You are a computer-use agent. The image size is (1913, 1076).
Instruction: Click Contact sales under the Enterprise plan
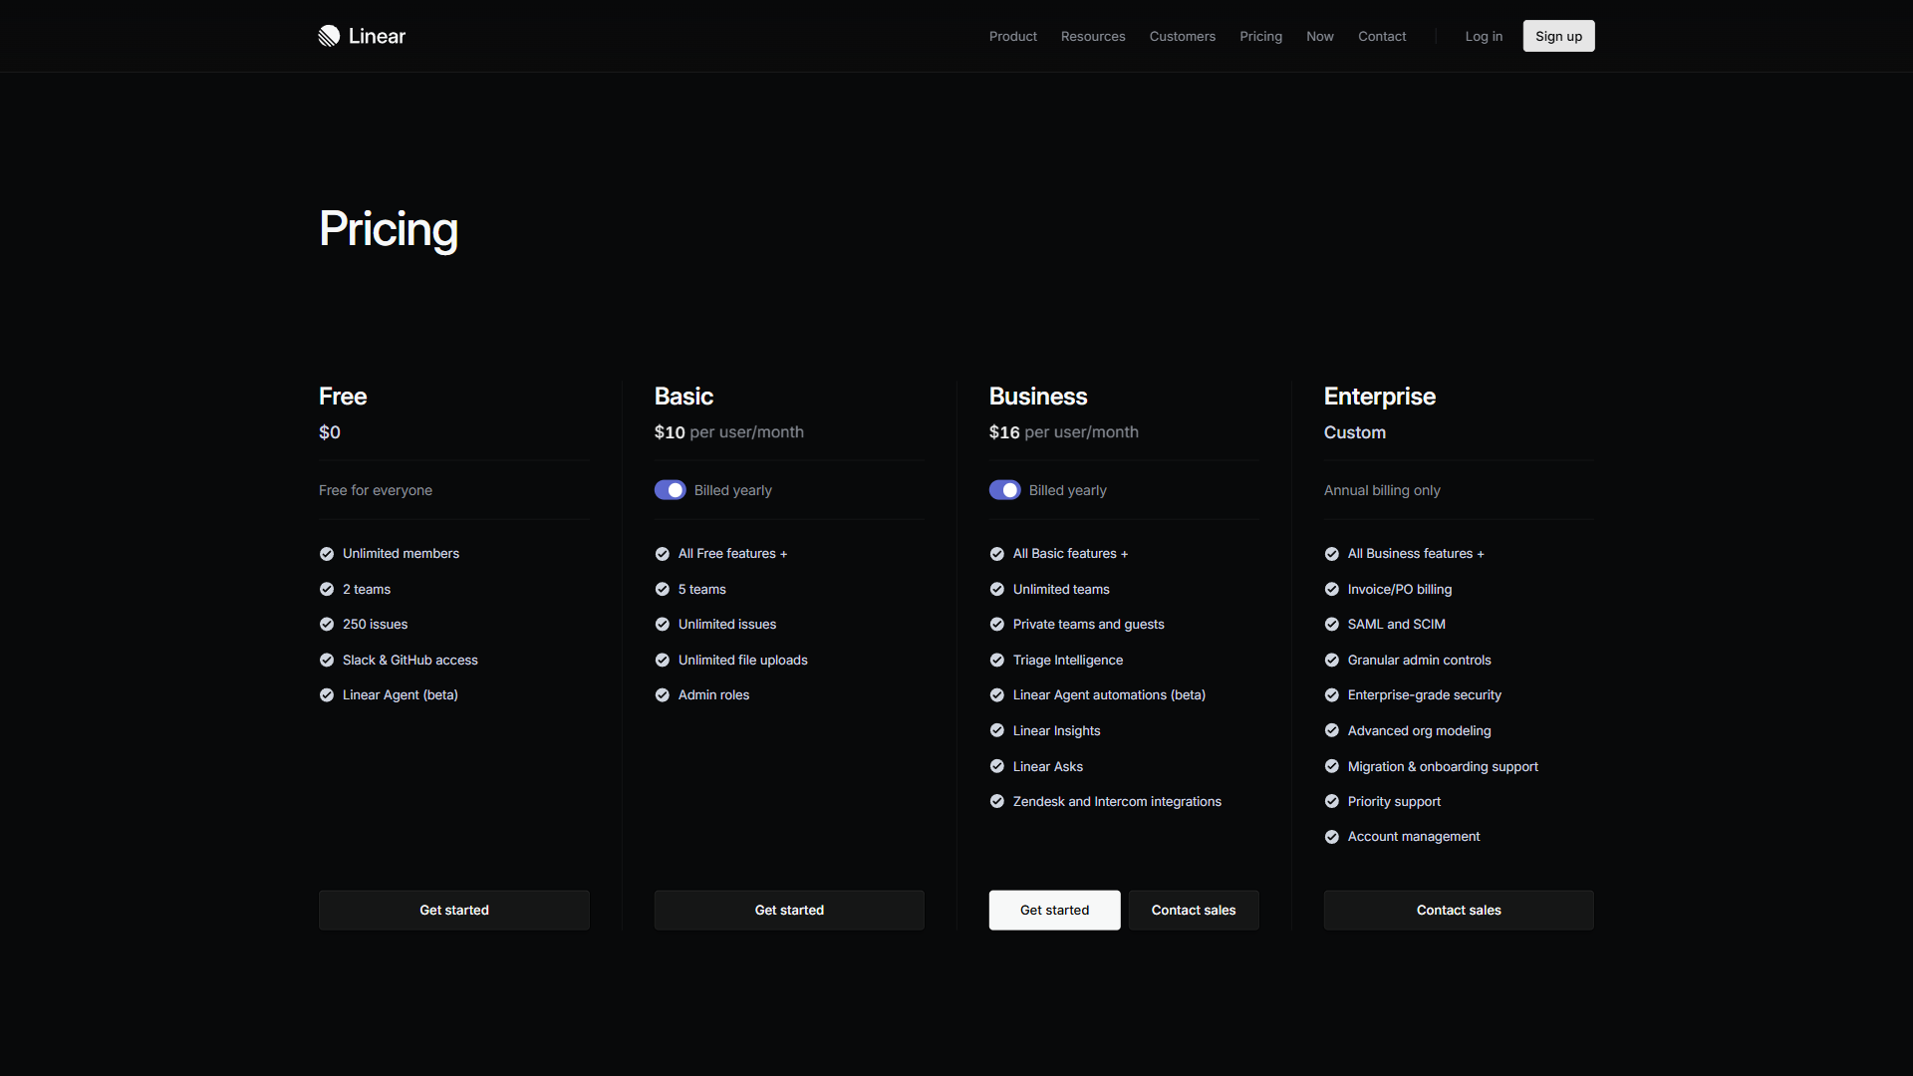click(1459, 911)
